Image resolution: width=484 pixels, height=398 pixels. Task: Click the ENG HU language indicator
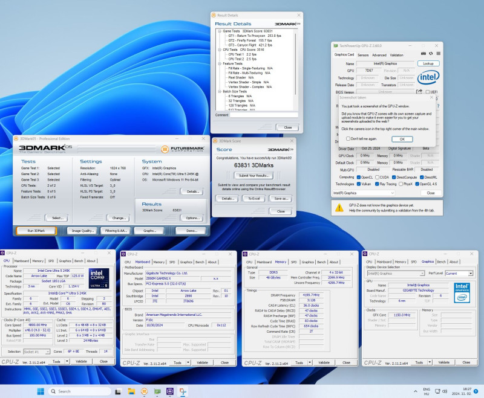pyautogui.click(x=427, y=391)
